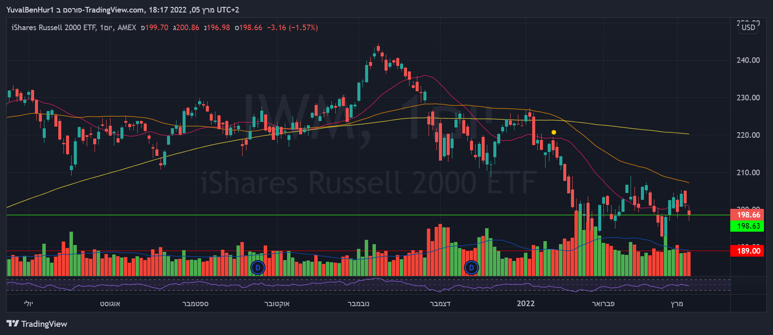Click the 240.00 price axis label
The image size is (773, 335).
[x=748, y=60]
